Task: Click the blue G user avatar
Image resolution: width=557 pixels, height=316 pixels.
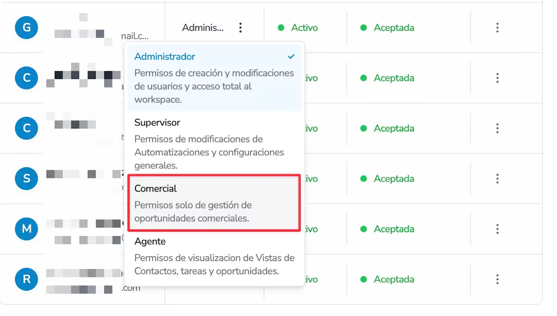Action: [27, 27]
